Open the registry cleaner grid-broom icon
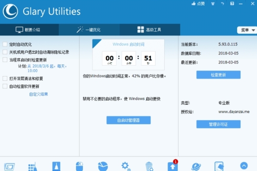257x171 pixels. pos(33,167)
